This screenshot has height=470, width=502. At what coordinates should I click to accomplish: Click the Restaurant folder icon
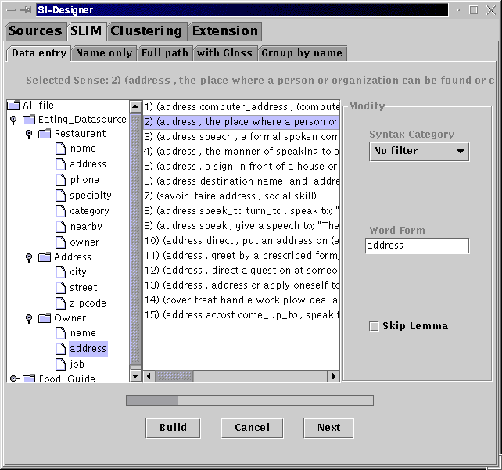click(x=45, y=135)
